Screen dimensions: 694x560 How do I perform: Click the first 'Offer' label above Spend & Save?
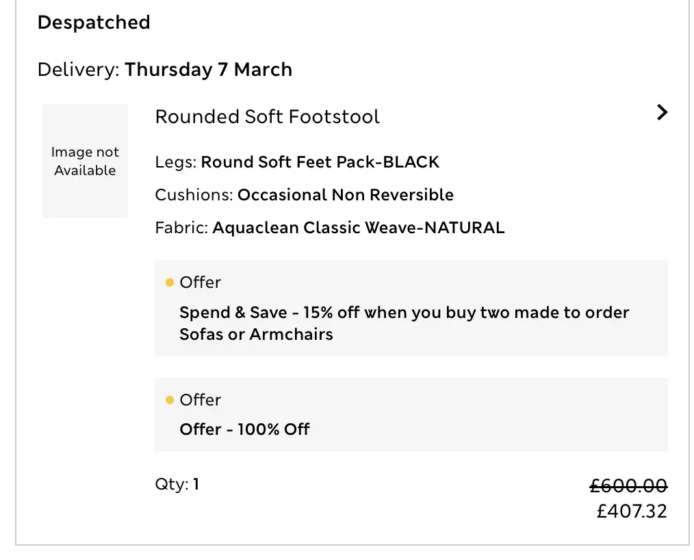(x=200, y=282)
